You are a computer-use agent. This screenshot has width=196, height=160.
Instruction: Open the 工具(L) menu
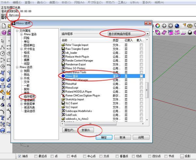click(122, 2)
